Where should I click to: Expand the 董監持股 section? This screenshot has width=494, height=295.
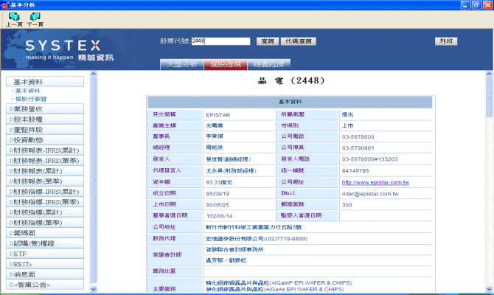click(45, 130)
